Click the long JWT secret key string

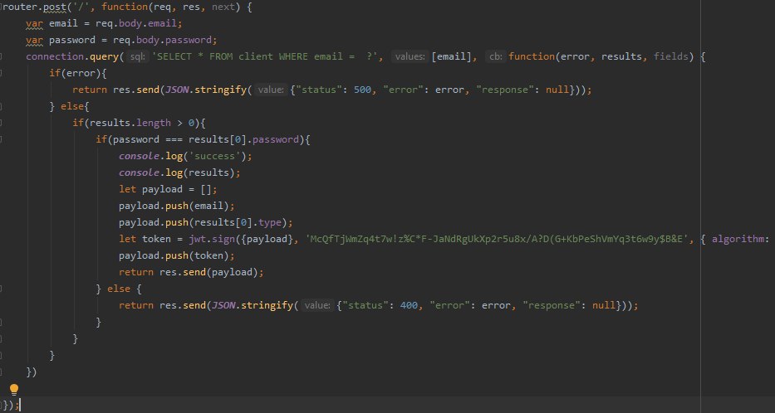(498, 239)
